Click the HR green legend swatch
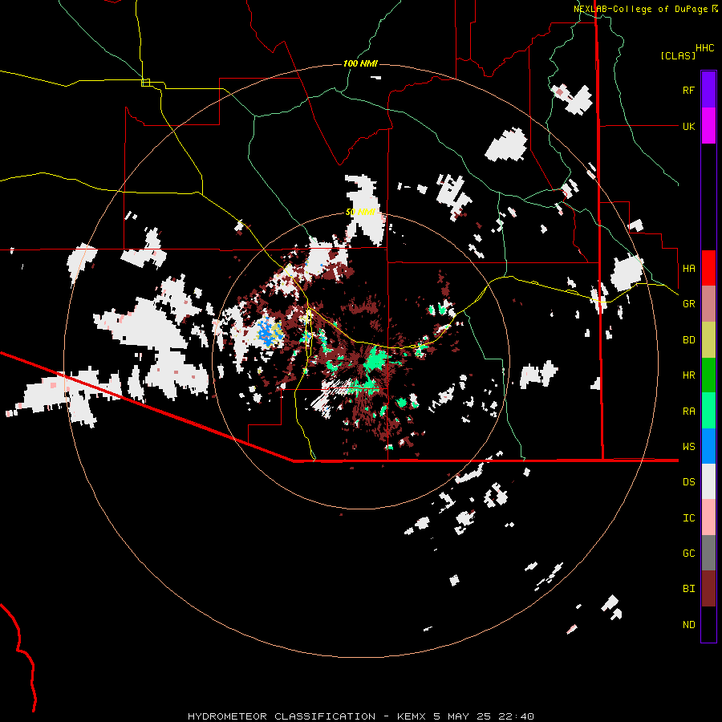This screenshot has height=722, width=722. click(x=708, y=375)
